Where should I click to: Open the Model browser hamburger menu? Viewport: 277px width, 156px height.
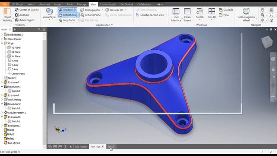(44, 29)
